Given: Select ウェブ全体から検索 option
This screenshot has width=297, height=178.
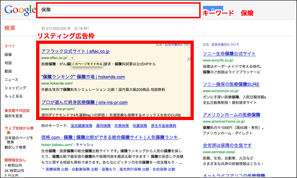Looking at the screenshot, I should 19,130.
